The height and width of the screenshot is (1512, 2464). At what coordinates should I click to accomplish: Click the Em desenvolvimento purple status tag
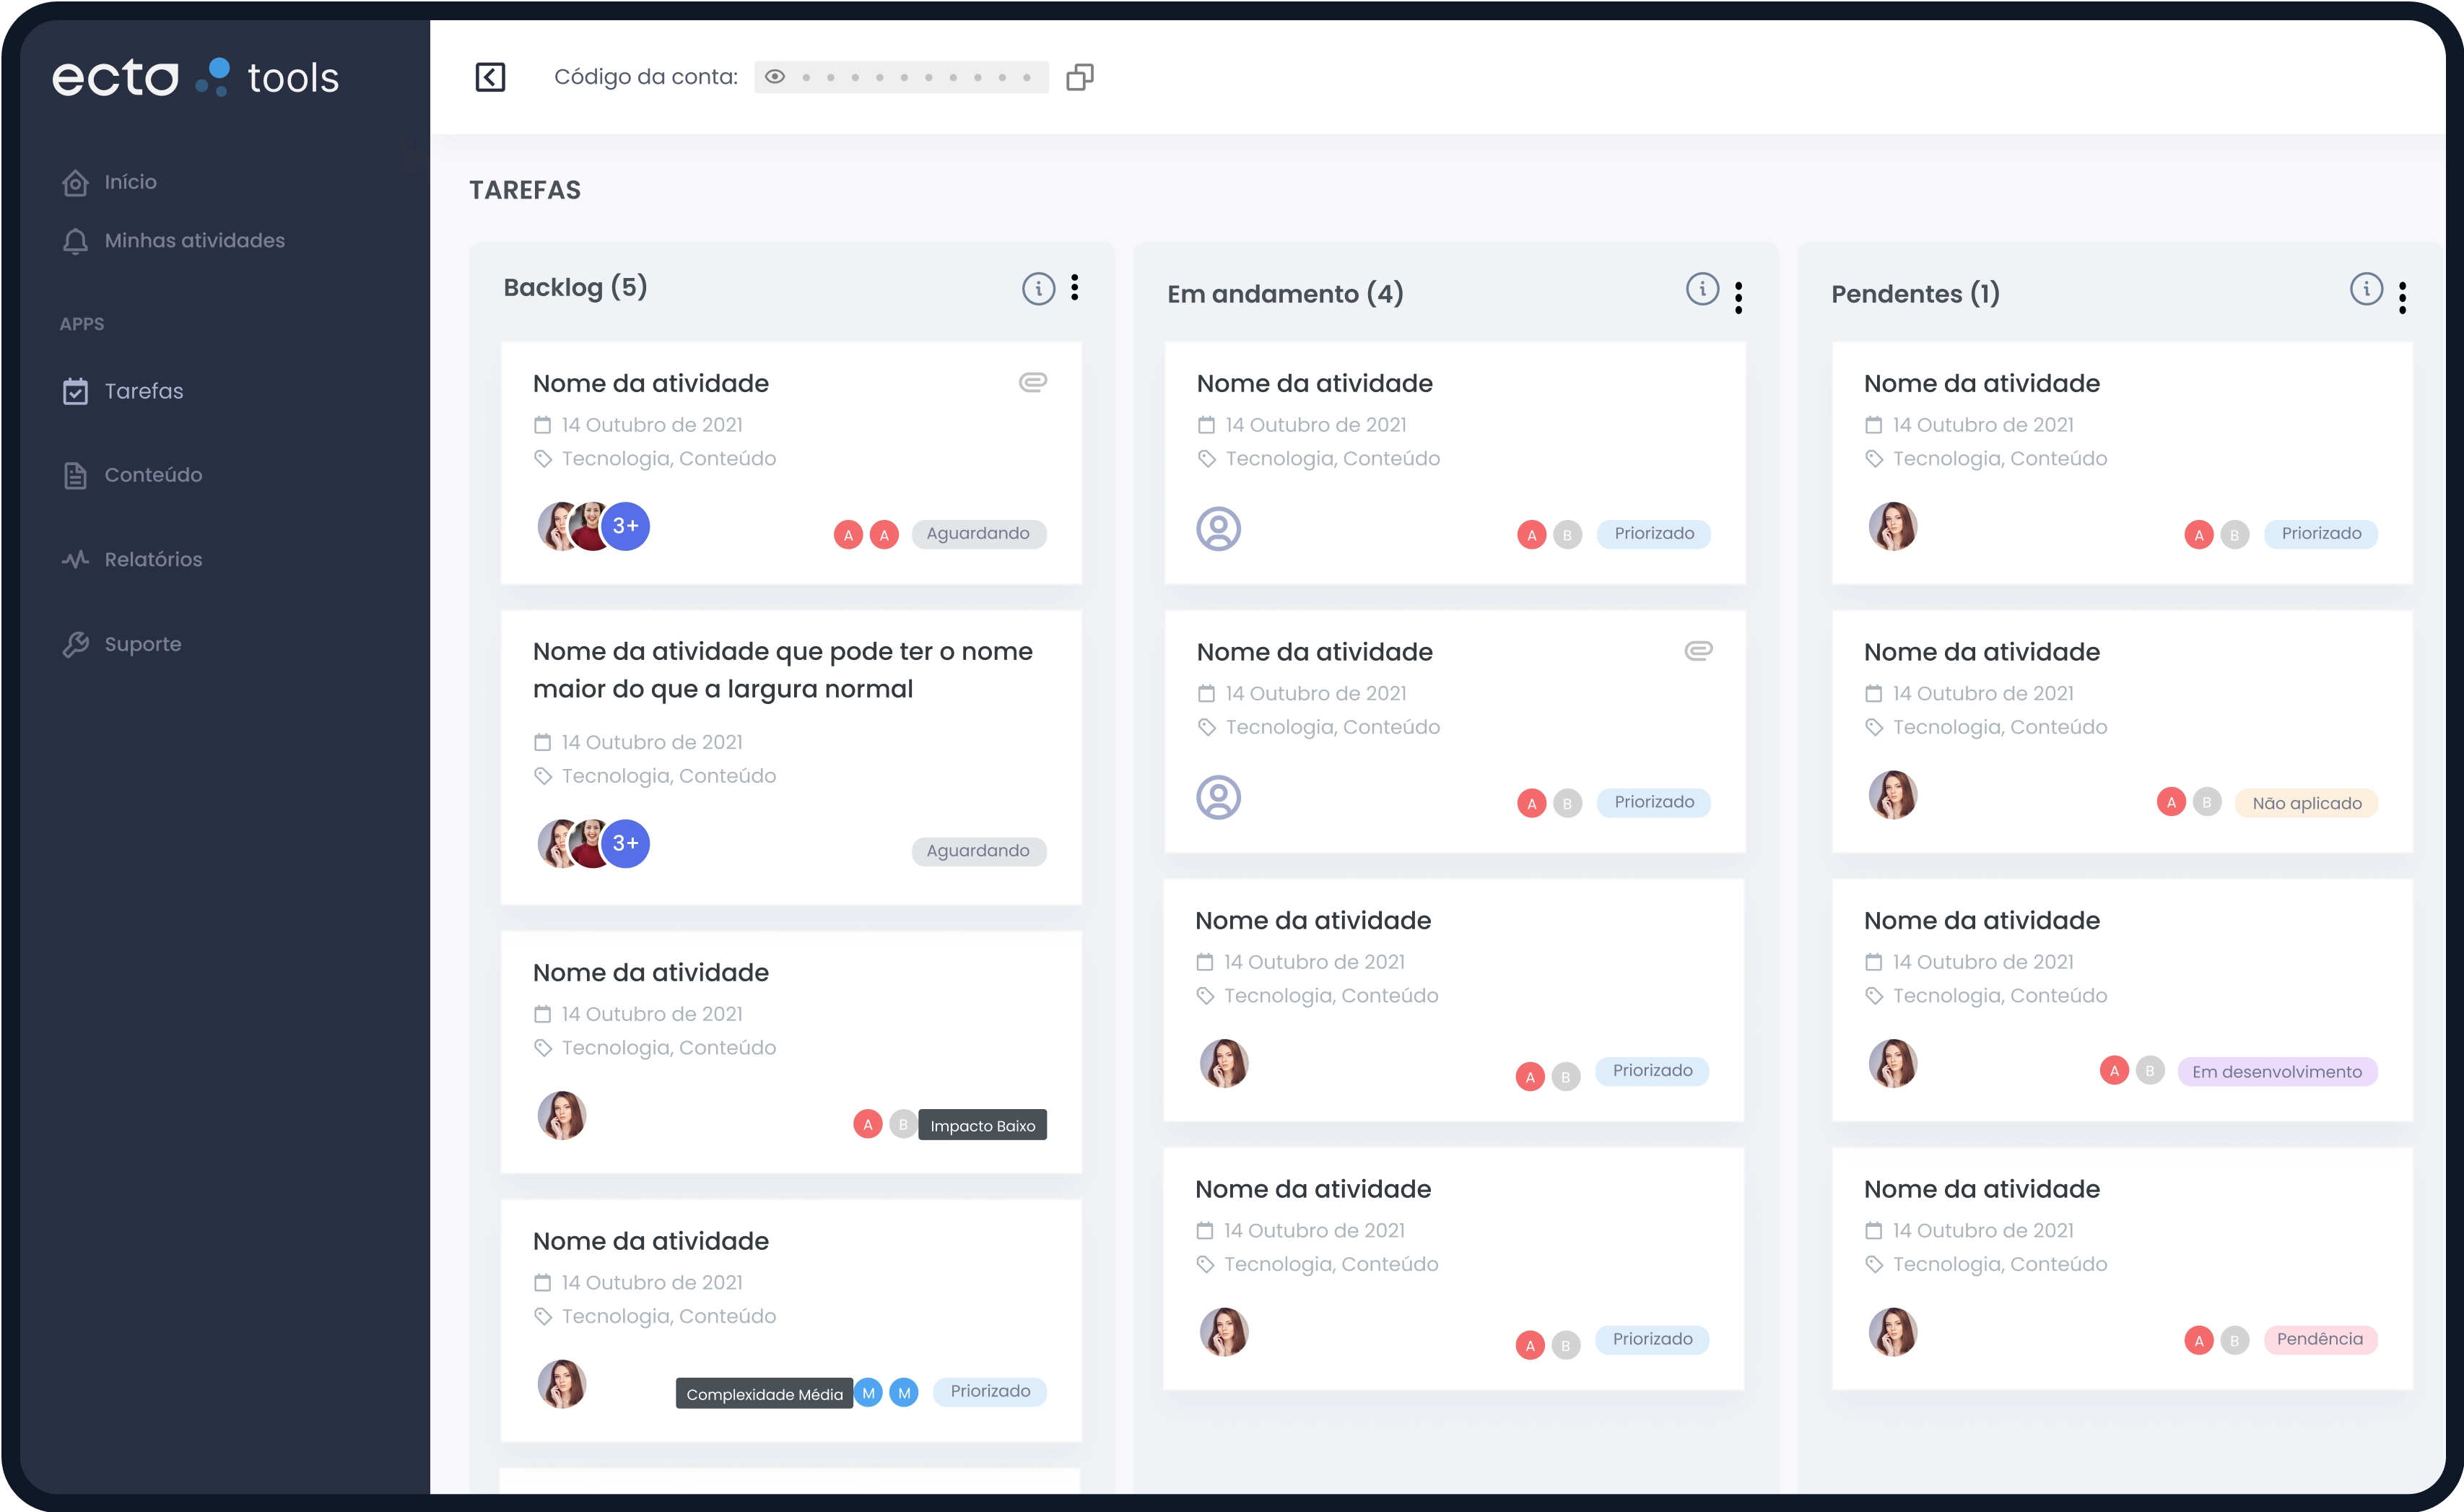(2276, 1072)
